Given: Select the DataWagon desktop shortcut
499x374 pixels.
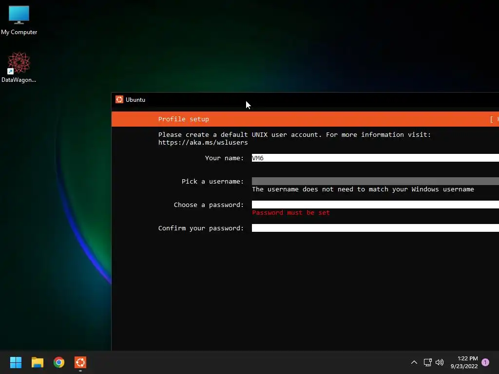Looking at the screenshot, I should tap(19, 67).
